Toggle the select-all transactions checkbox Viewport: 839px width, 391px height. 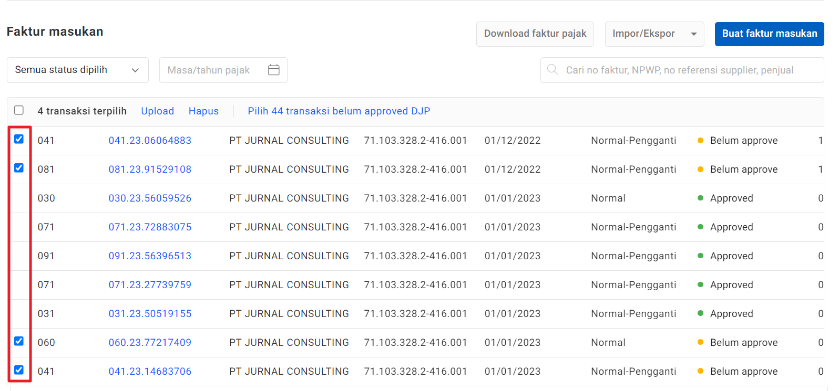click(x=19, y=110)
